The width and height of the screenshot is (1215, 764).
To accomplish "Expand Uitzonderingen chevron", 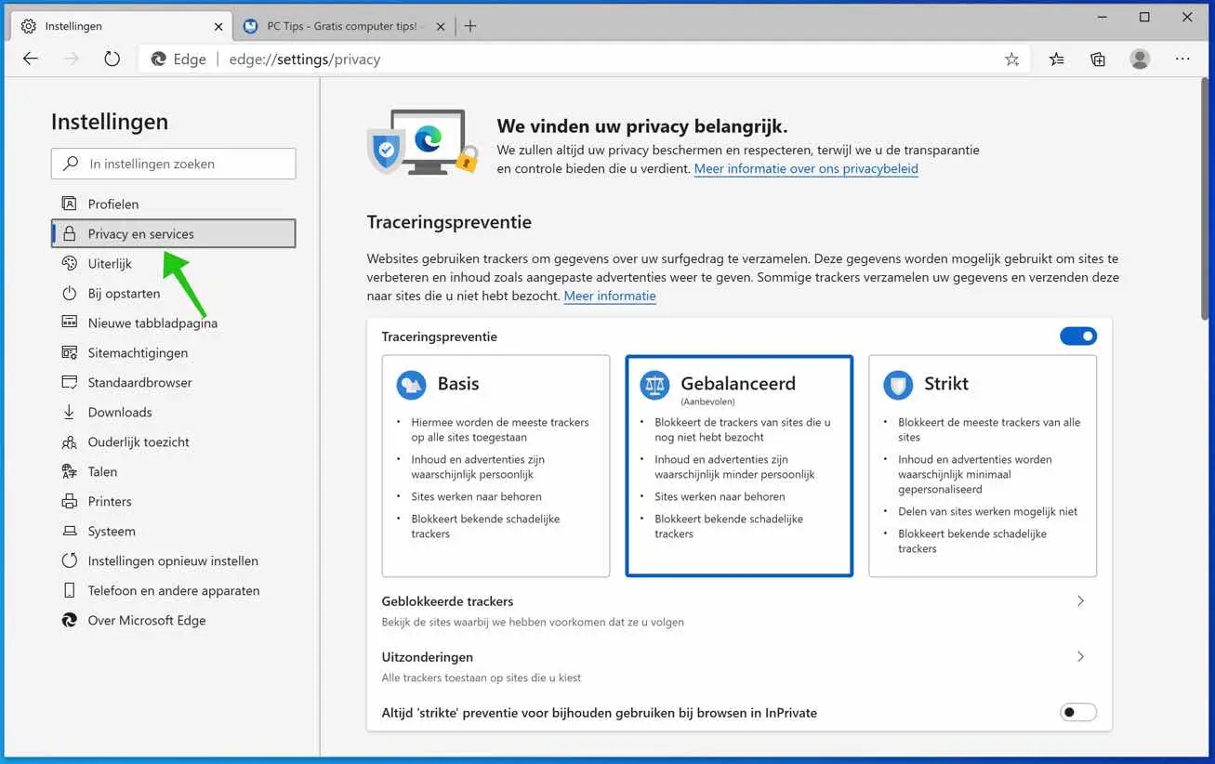I will click(1080, 657).
